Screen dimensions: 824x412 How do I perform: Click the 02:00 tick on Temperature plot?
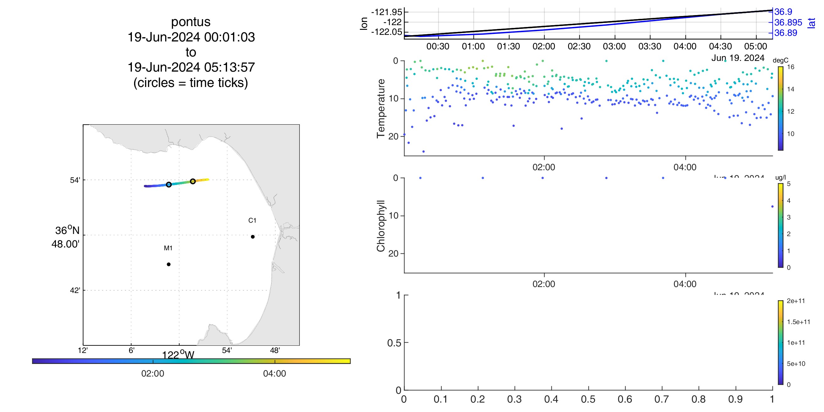point(544,167)
